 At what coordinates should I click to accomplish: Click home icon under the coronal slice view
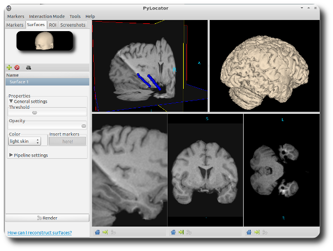tap(173, 232)
